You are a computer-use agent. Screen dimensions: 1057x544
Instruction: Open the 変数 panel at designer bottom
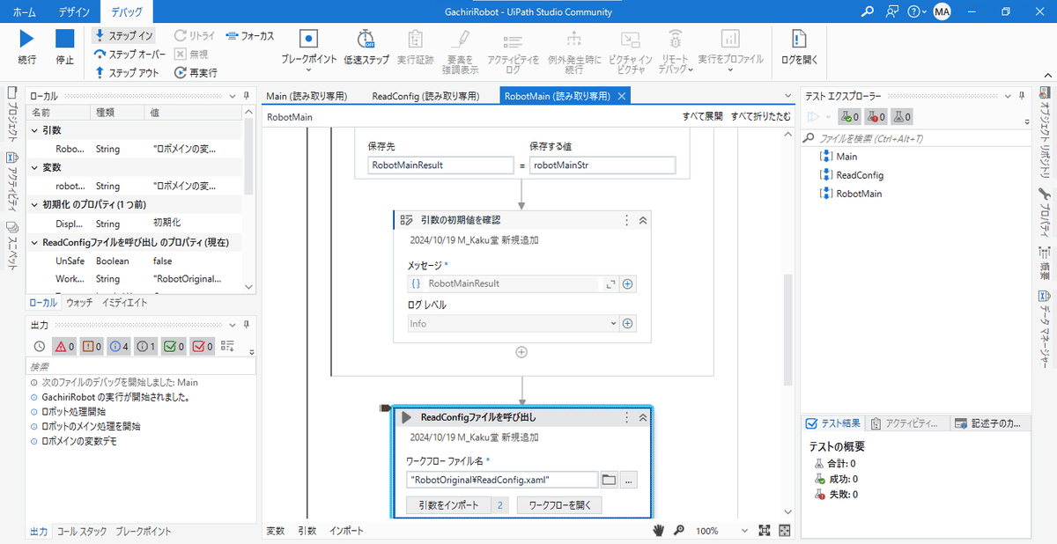click(x=276, y=531)
